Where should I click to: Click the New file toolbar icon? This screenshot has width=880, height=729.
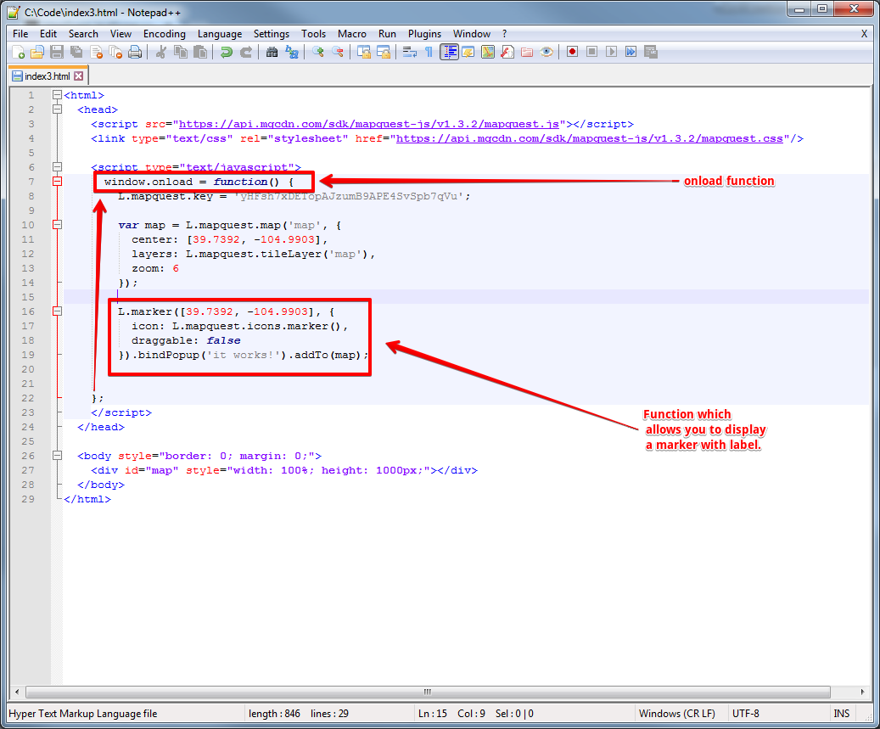(x=18, y=52)
